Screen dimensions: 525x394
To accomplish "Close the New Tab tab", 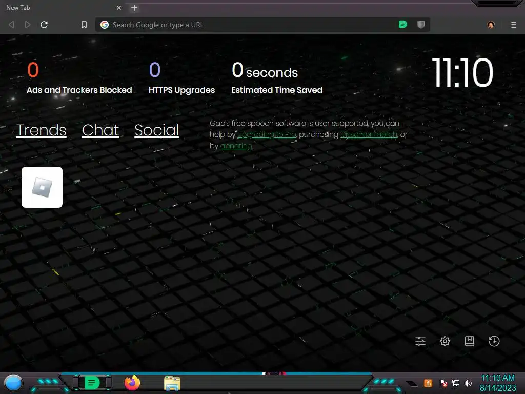I will (119, 8).
